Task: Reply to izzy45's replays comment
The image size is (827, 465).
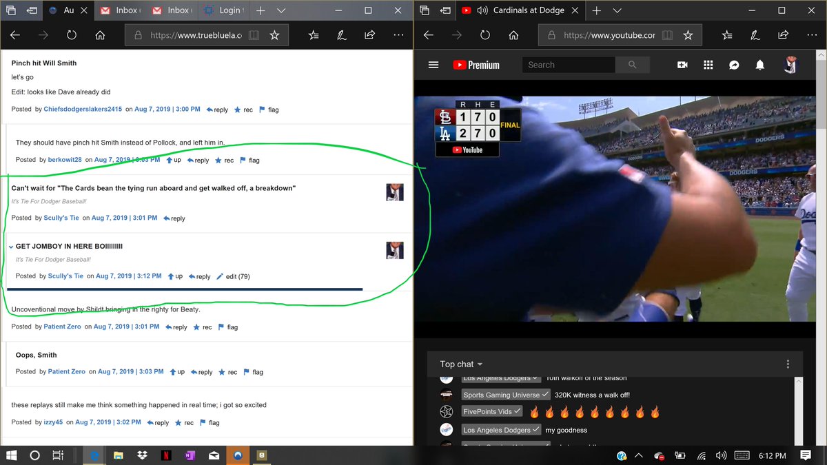Action: point(158,423)
